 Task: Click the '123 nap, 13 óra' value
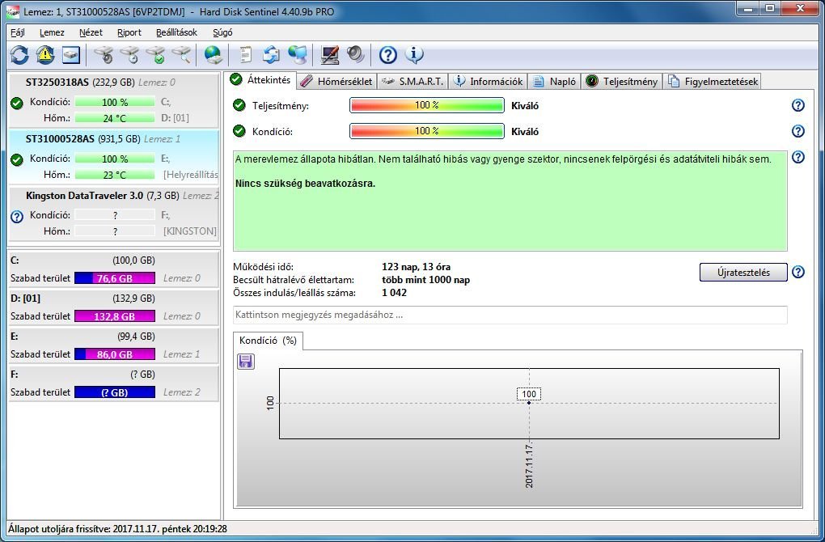pyautogui.click(x=417, y=267)
